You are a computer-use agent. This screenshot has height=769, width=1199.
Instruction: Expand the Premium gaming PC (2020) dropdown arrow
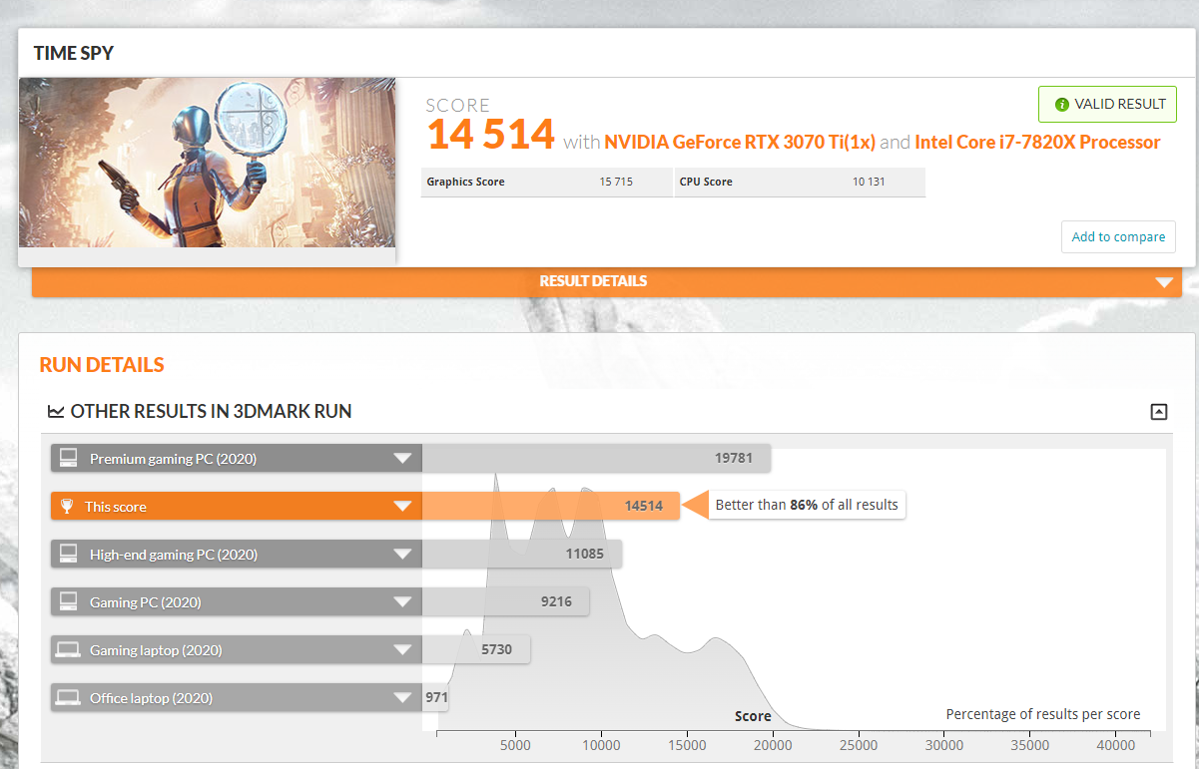[402, 459]
